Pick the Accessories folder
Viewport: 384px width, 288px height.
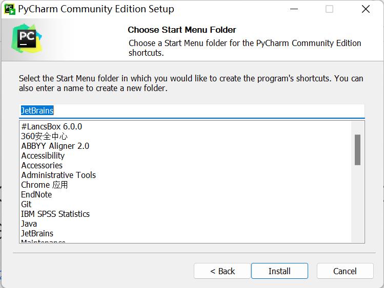click(42, 165)
